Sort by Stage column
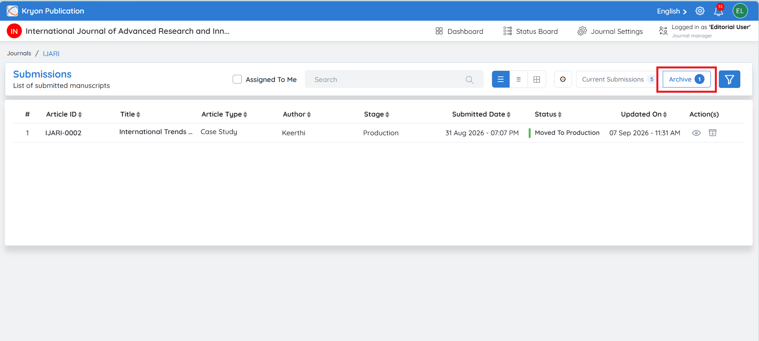The image size is (759, 341). point(376,114)
